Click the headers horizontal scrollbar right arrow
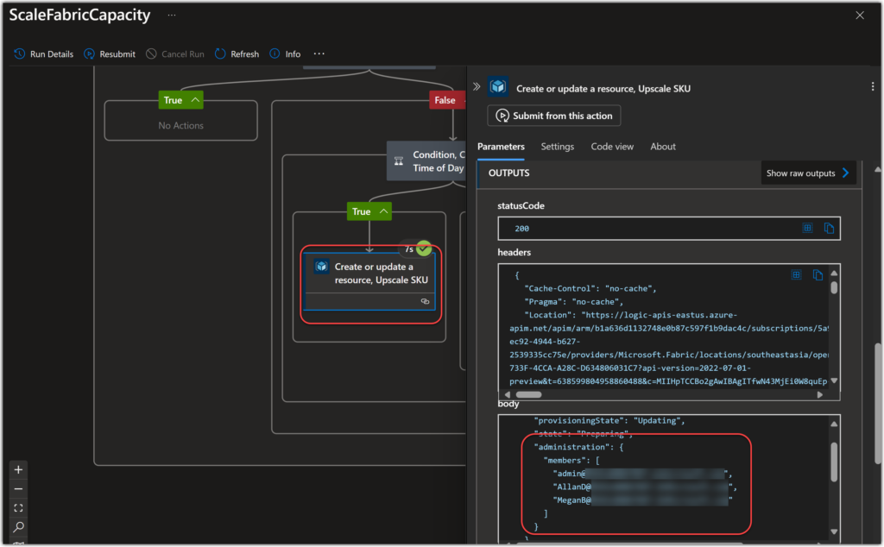The height and width of the screenshot is (547, 884). point(820,395)
